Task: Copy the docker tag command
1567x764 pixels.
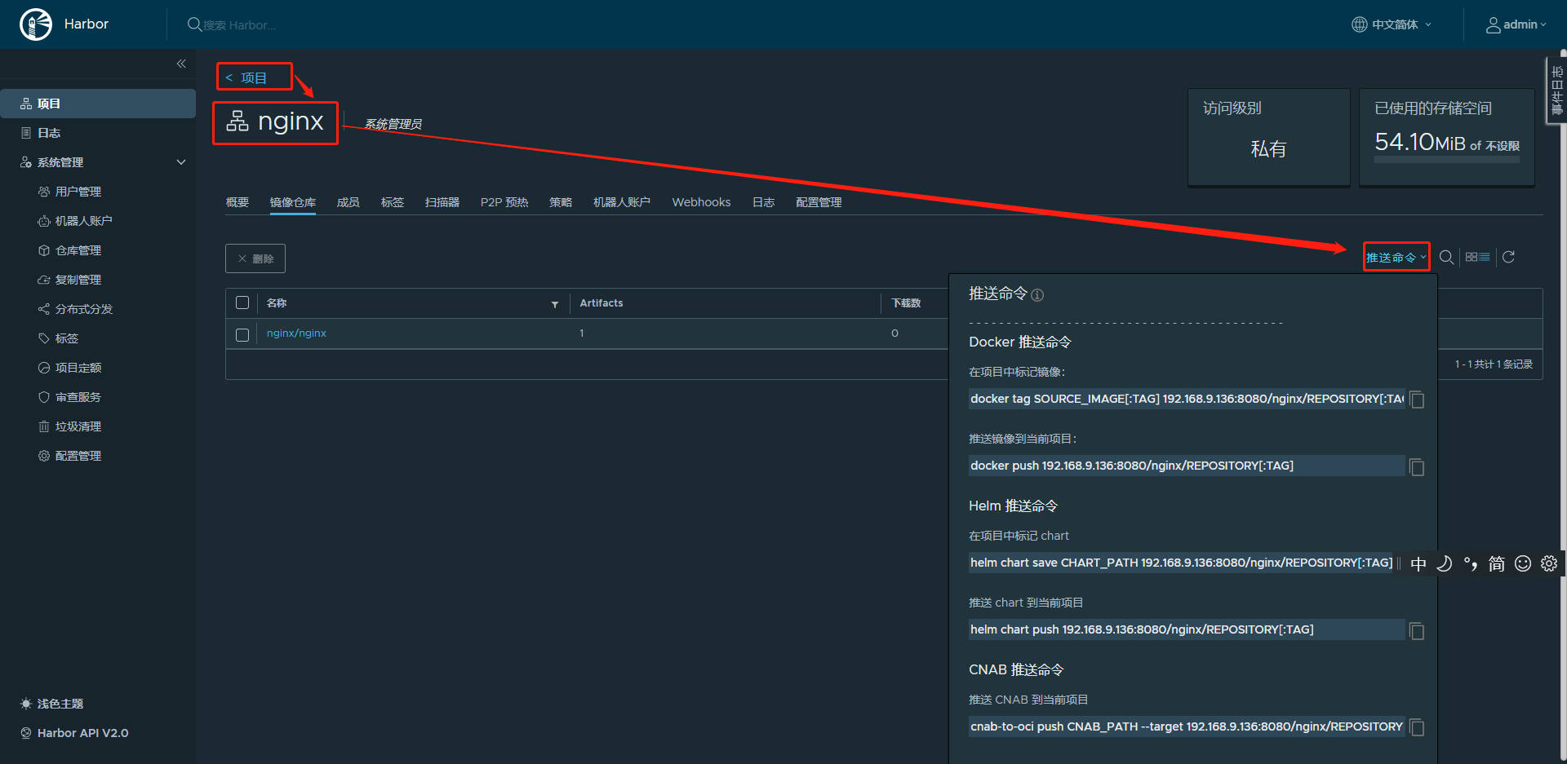Action: 1417,400
